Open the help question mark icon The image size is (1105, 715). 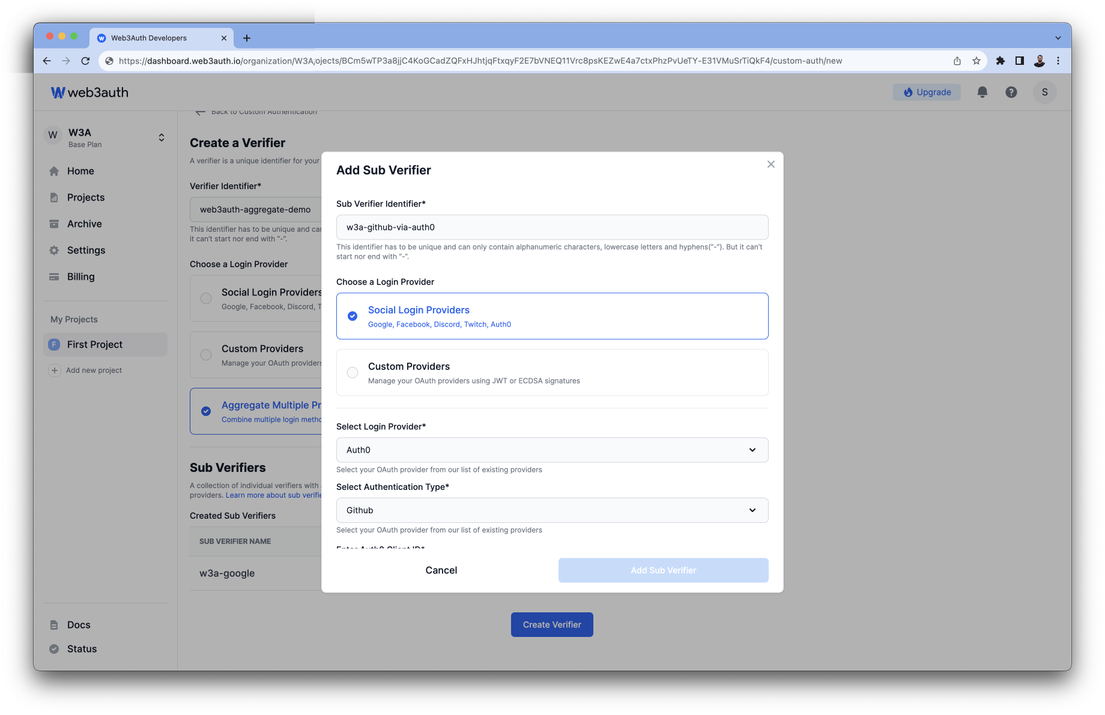click(x=1011, y=92)
